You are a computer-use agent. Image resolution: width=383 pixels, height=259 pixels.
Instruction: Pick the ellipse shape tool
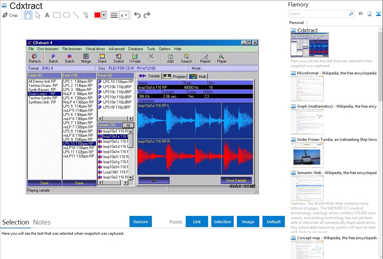(x=66, y=15)
